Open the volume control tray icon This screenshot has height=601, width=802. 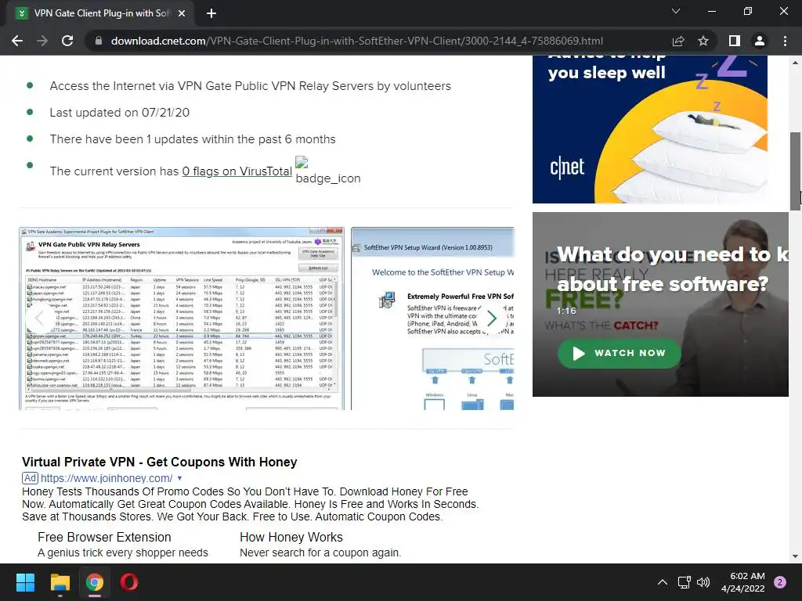[703, 582]
